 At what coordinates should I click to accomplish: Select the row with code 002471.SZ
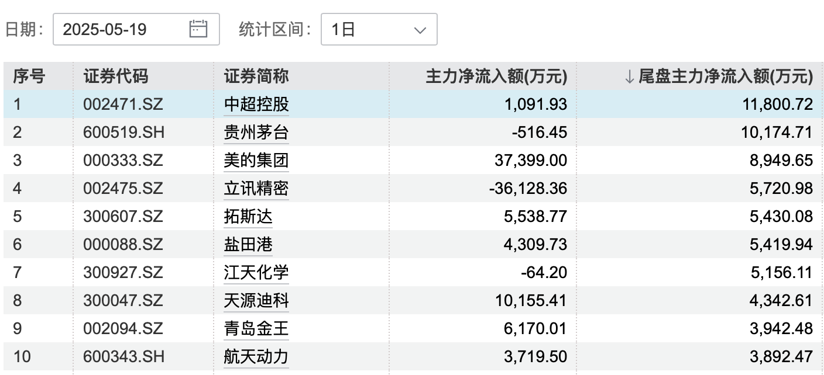pyautogui.click(x=123, y=105)
